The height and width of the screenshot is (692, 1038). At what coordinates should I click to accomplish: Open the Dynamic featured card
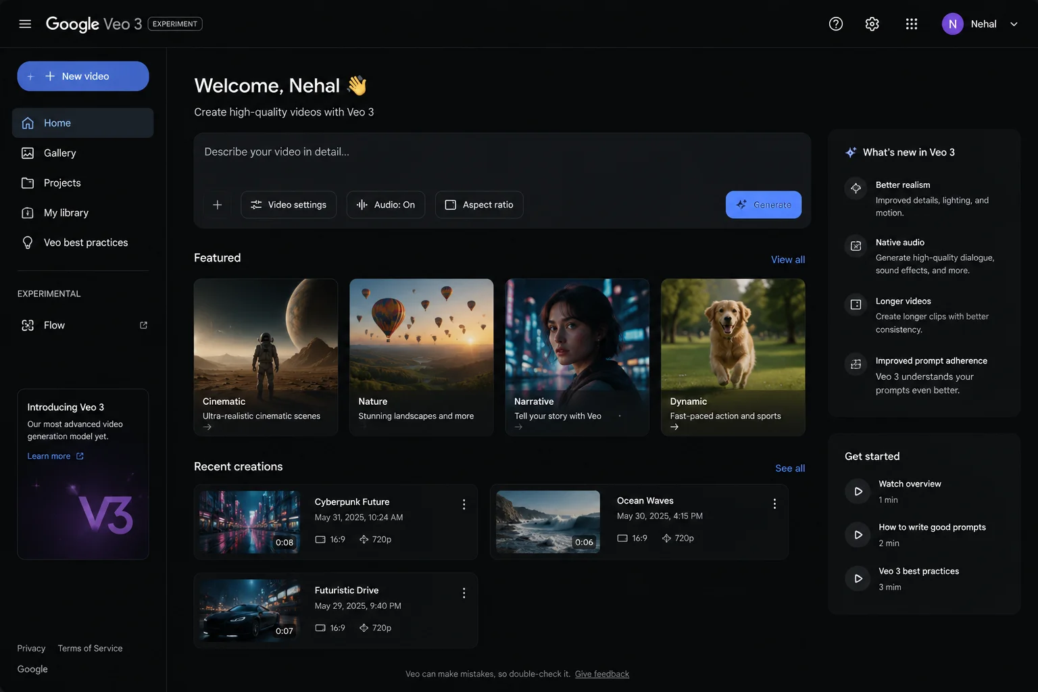pos(733,357)
